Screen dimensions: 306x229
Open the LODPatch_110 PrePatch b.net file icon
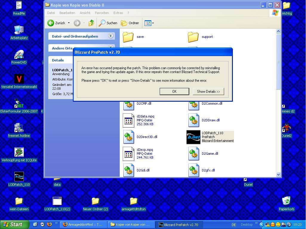[x=193, y=137]
